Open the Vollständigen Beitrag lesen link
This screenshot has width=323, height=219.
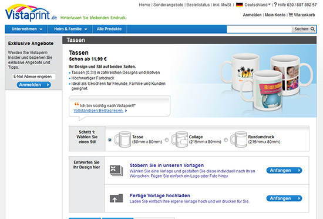point(99,111)
